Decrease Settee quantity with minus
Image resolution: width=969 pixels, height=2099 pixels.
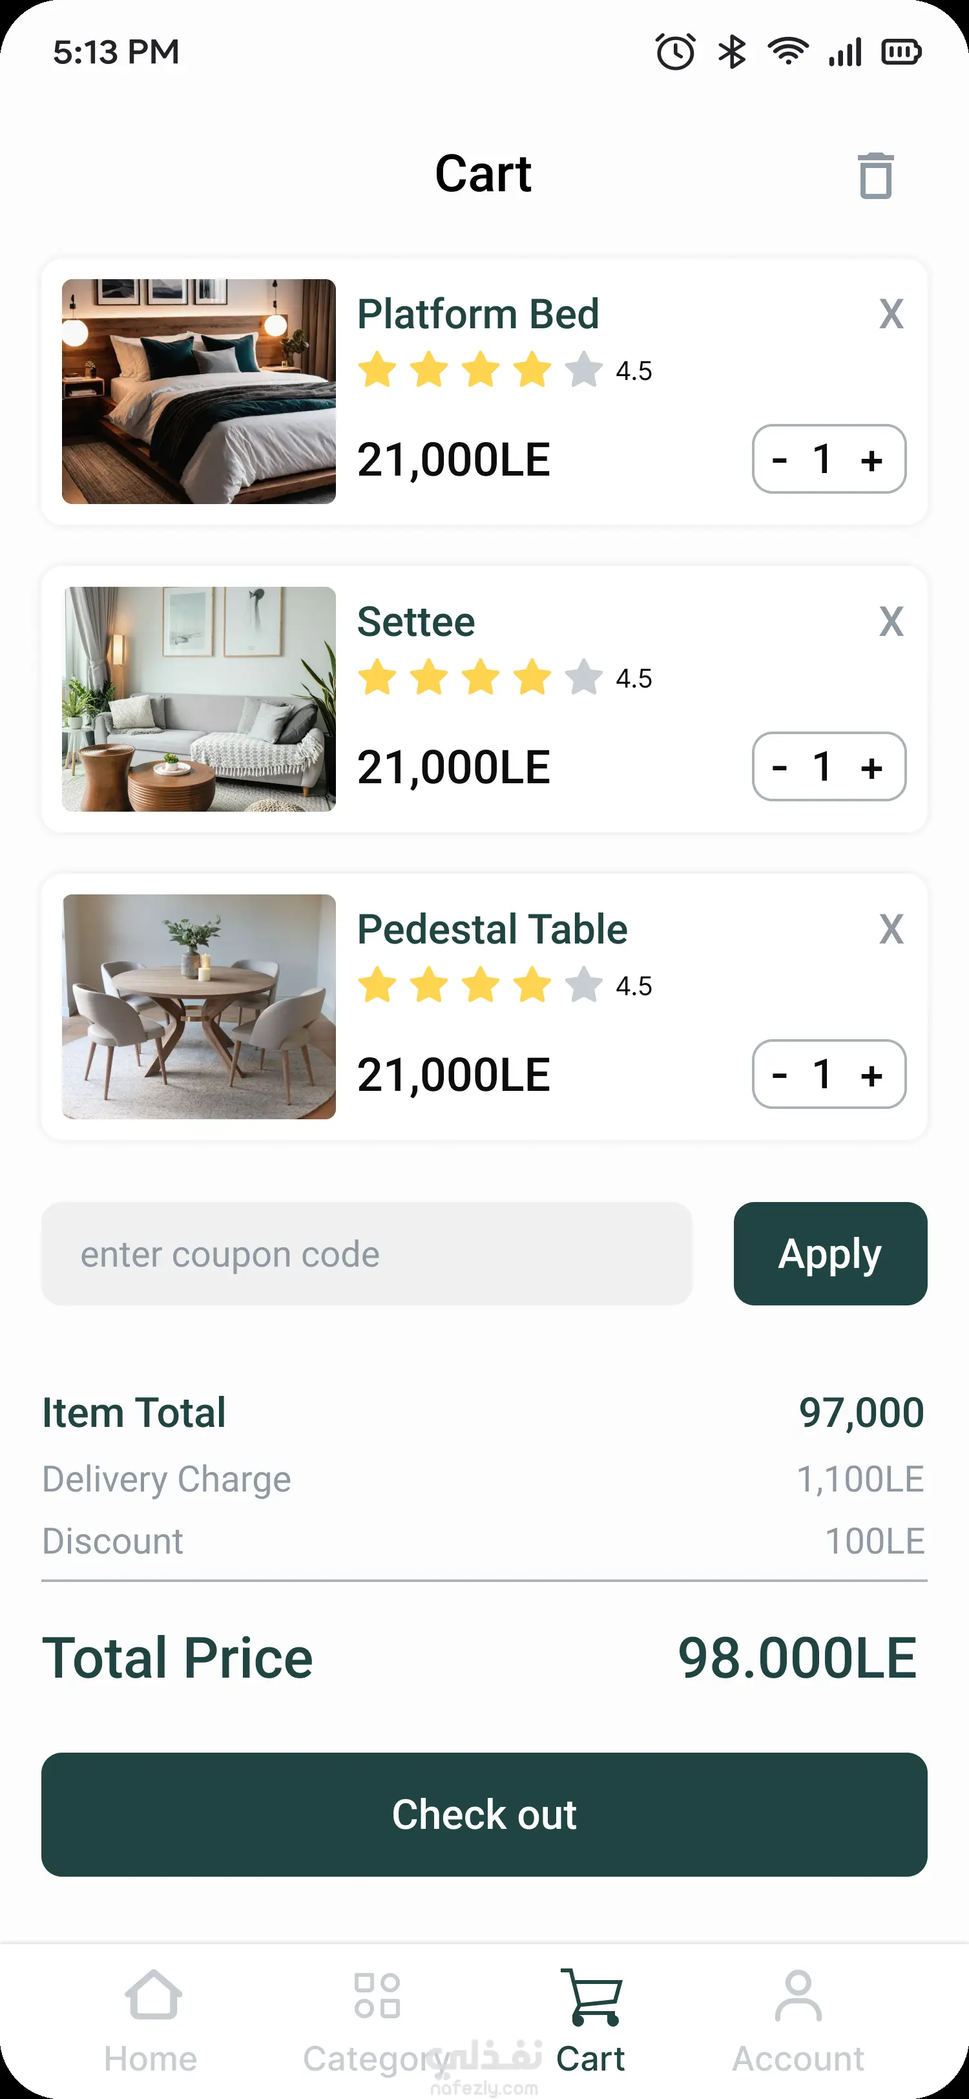click(779, 768)
